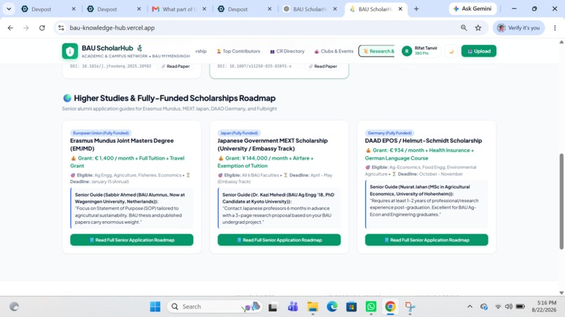The image size is (565, 317).
Task: Click European Union (Fully Funded) tag
Action: 100,133
